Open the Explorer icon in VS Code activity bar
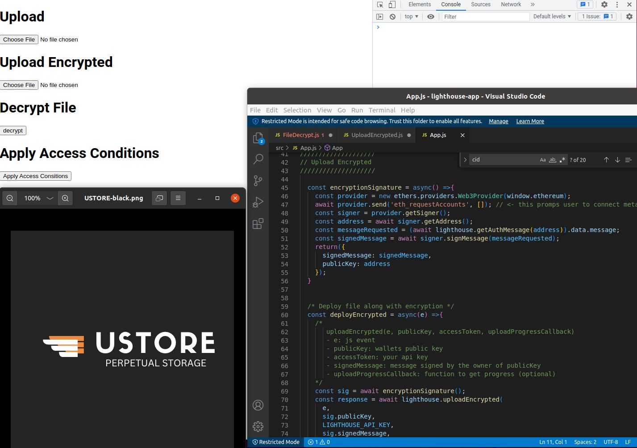The image size is (637, 448). click(258, 138)
